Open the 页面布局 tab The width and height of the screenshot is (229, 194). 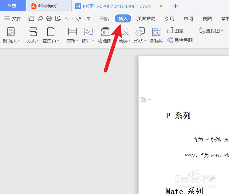pyautogui.click(x=146, y=18)
